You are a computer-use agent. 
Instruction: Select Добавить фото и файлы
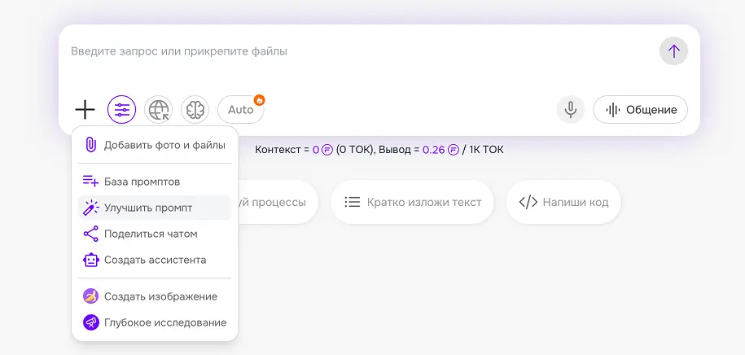point(155,145)
